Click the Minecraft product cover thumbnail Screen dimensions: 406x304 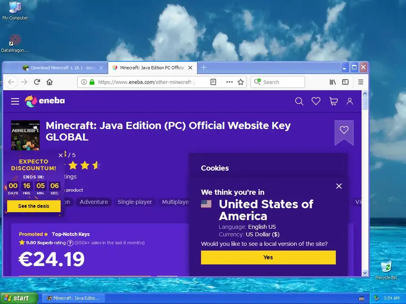click(x=25, y=135)
